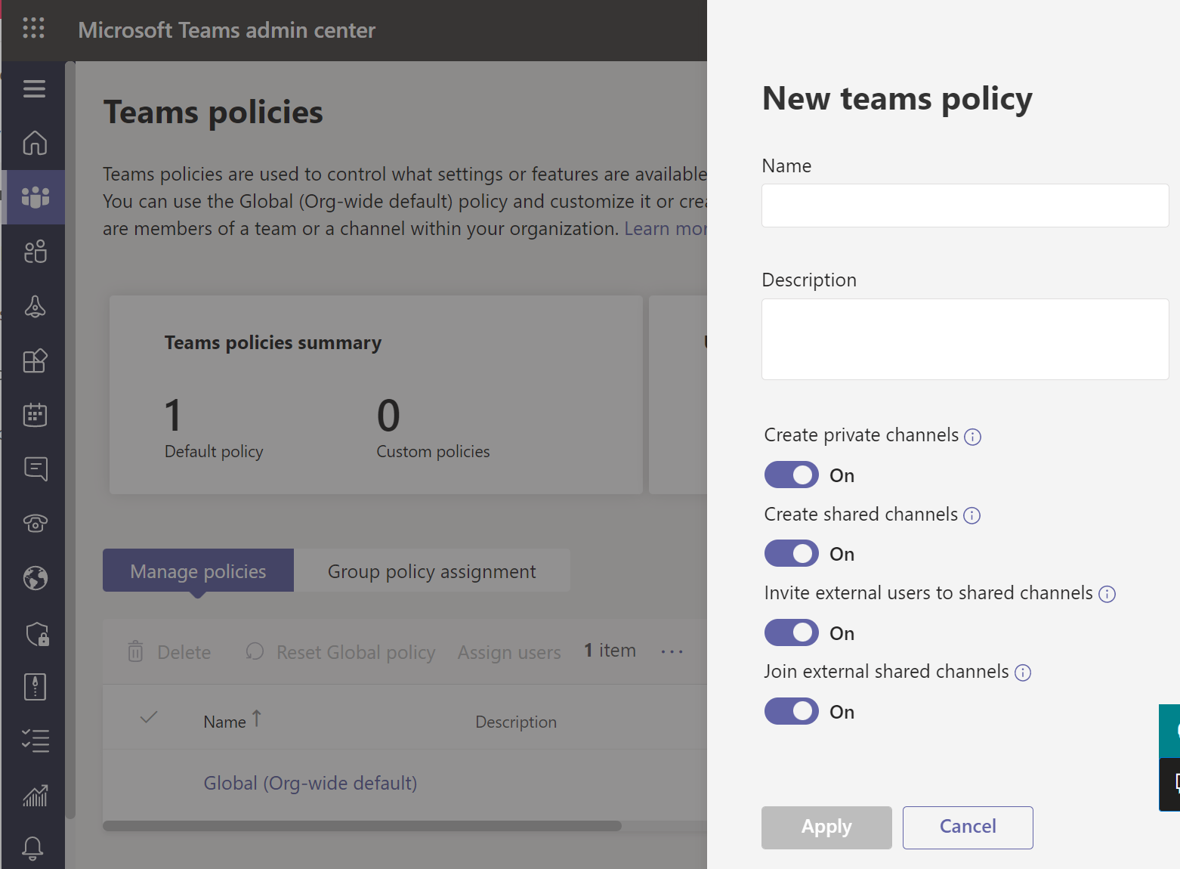Click in the policy Name field
This screenshot has width=1180, height=869.
965,206
